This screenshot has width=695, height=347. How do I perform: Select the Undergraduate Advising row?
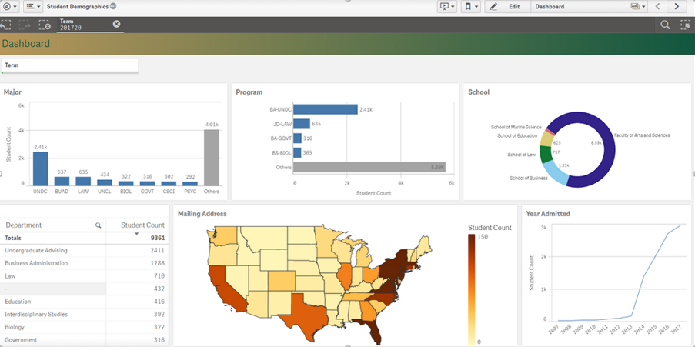point(84,250)
